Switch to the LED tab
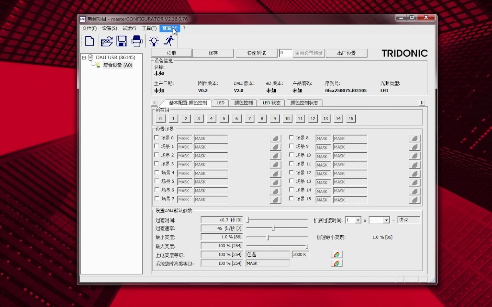The height and width of the screenshot is (307, 492). point(221,103)
